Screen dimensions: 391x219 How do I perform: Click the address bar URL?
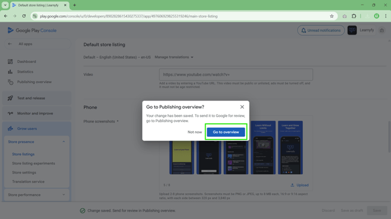[x=128, y=16]
